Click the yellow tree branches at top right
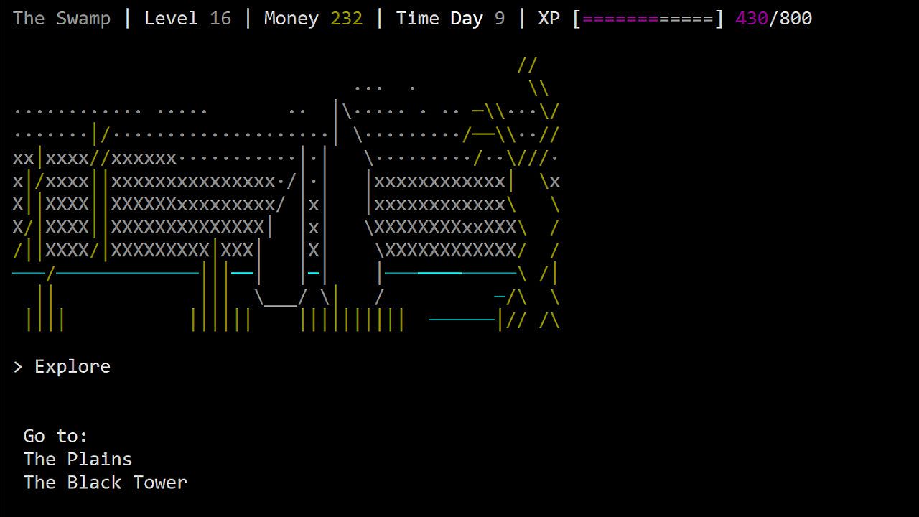Viewport: 919px width, 517px height. pos(533,78)
